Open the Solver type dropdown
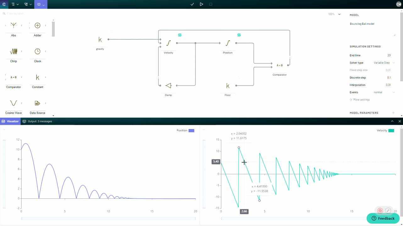 pyautogui.click(x=384, y=62)
